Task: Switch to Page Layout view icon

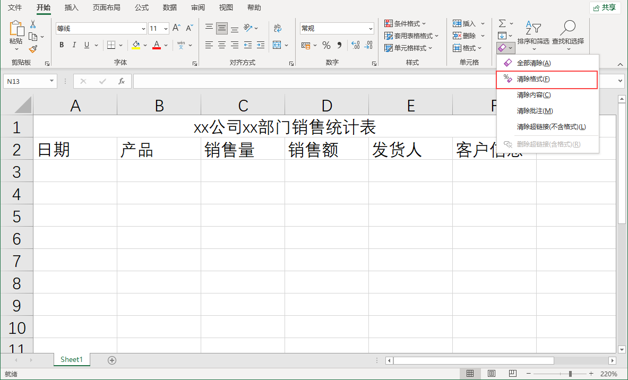Action: pyautogui.click(x=492, y=374)
